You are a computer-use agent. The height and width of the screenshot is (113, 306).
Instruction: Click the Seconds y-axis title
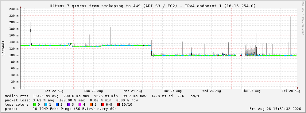pos(3,48)
